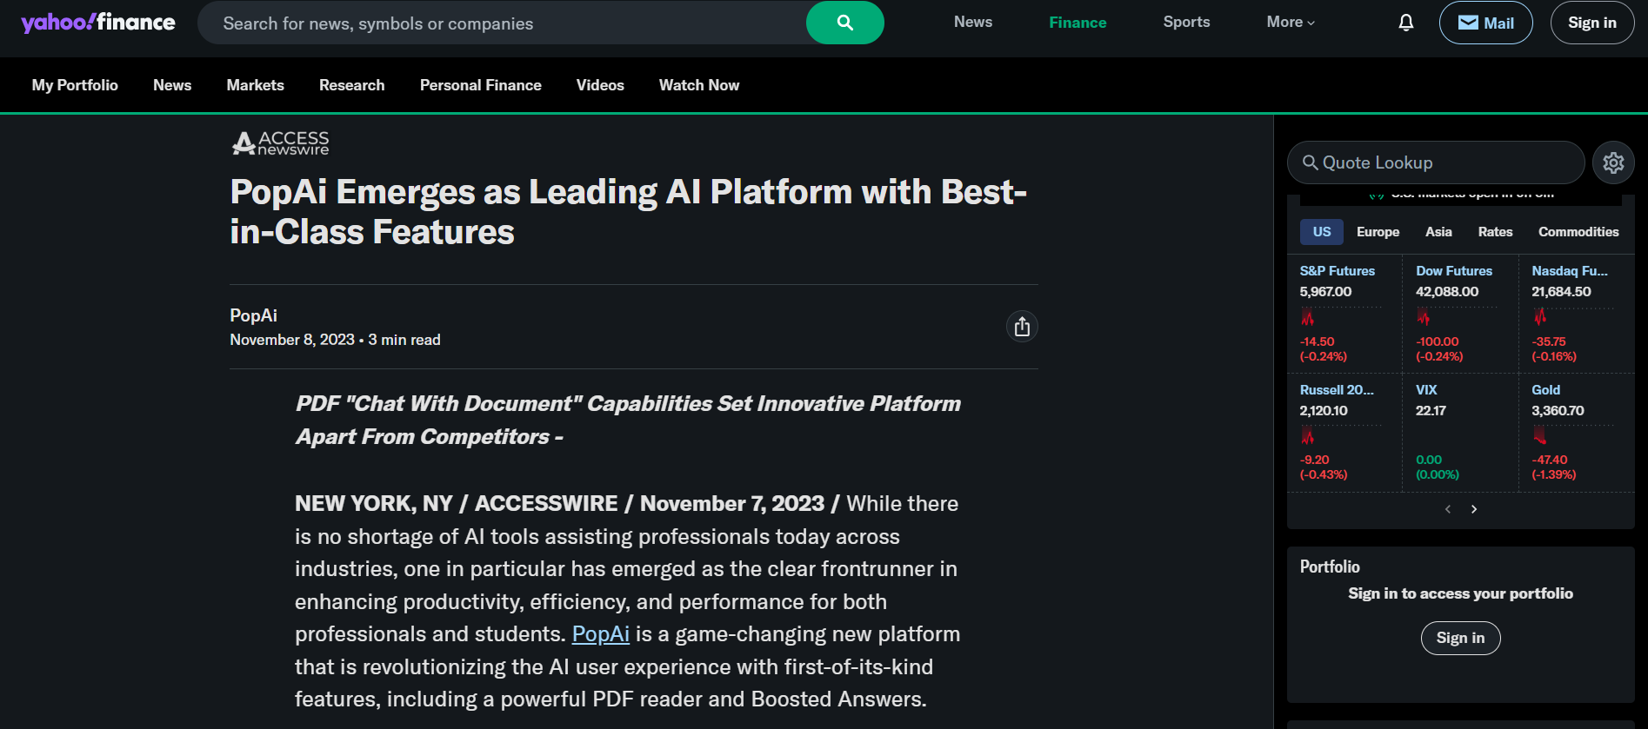Image resolution: width=1648 pixels, height=729 pixels.
Task: Click the Sign in button in header
Action: [1591, 23]
